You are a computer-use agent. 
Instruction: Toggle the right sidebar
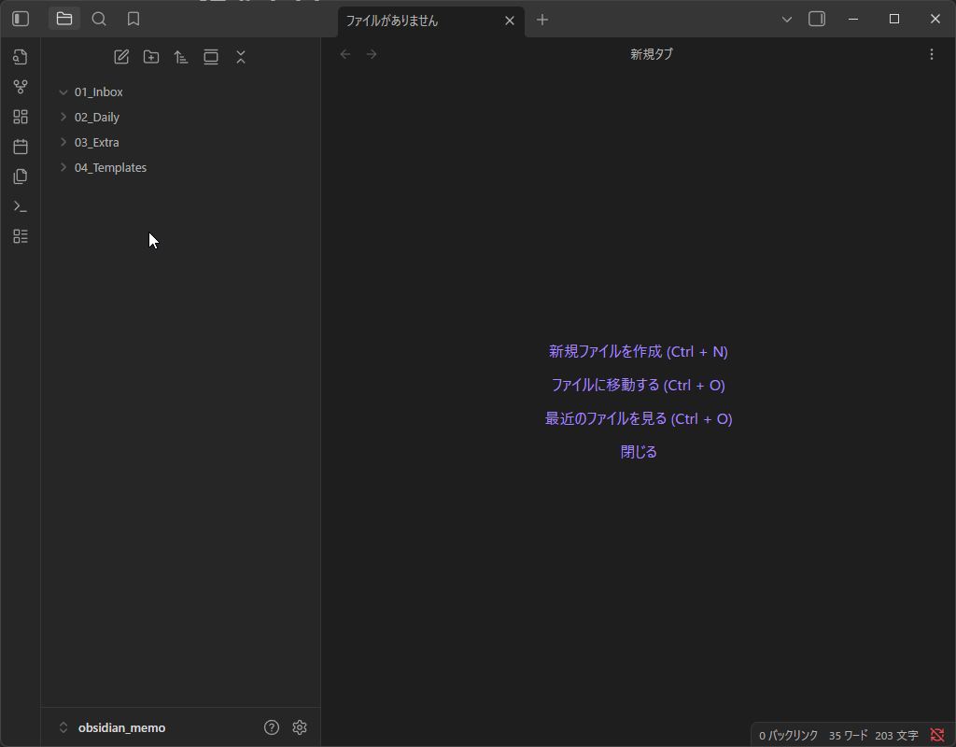[817, 19]
